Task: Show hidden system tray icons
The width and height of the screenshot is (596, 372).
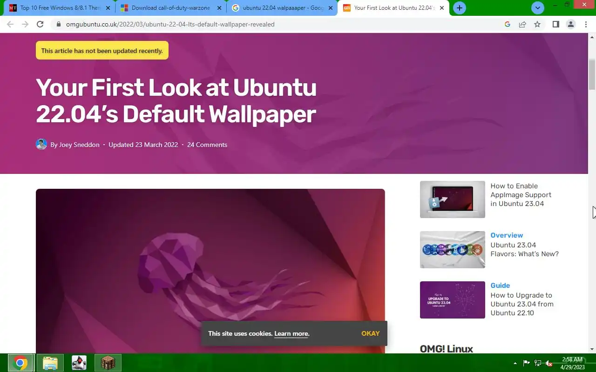Action: 515,363
